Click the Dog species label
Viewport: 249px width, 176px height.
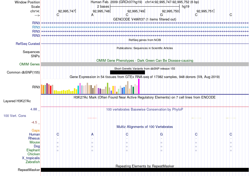pos(37,146)
